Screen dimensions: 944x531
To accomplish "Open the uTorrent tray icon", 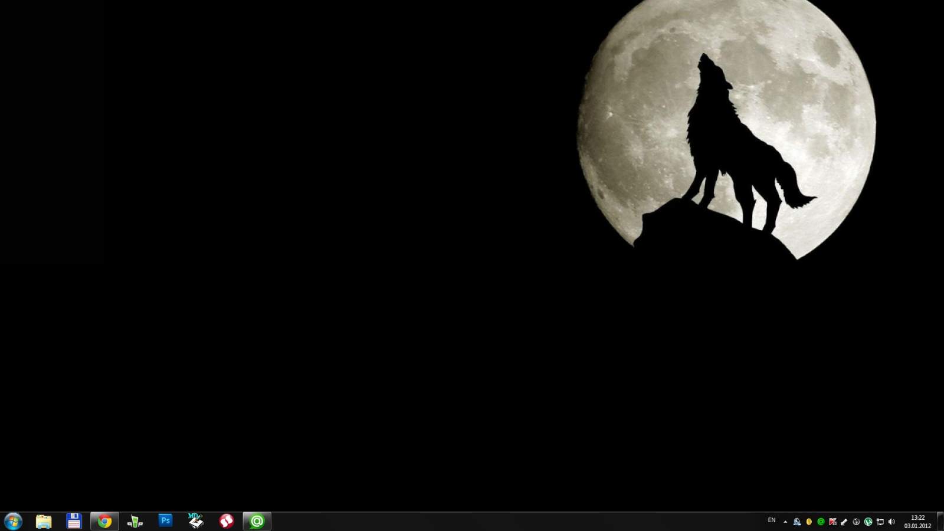I will coord(868,522).
